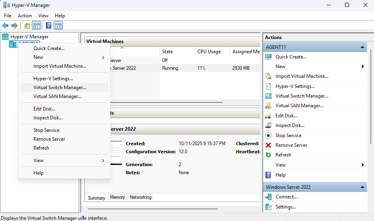The height and width of the screenshot is (221, 374).
Task: Open the Action menu
Action: click(x=25, y=16)
